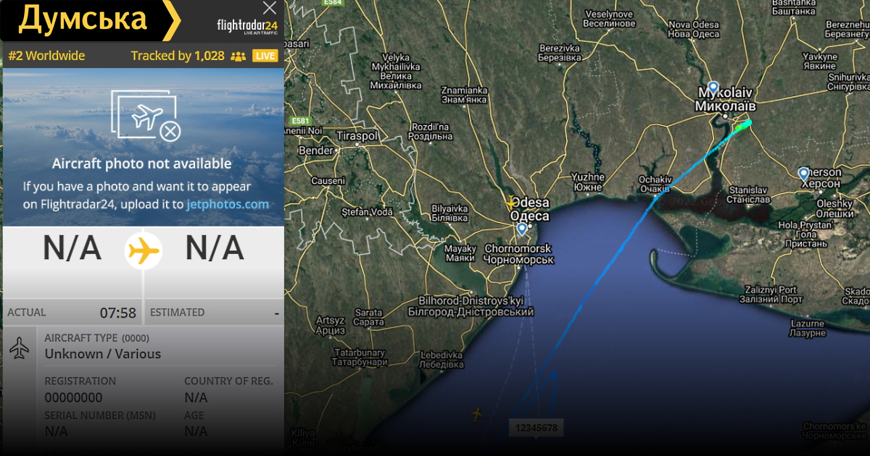Click the yellow aircraft over the sea

[476, 414]
